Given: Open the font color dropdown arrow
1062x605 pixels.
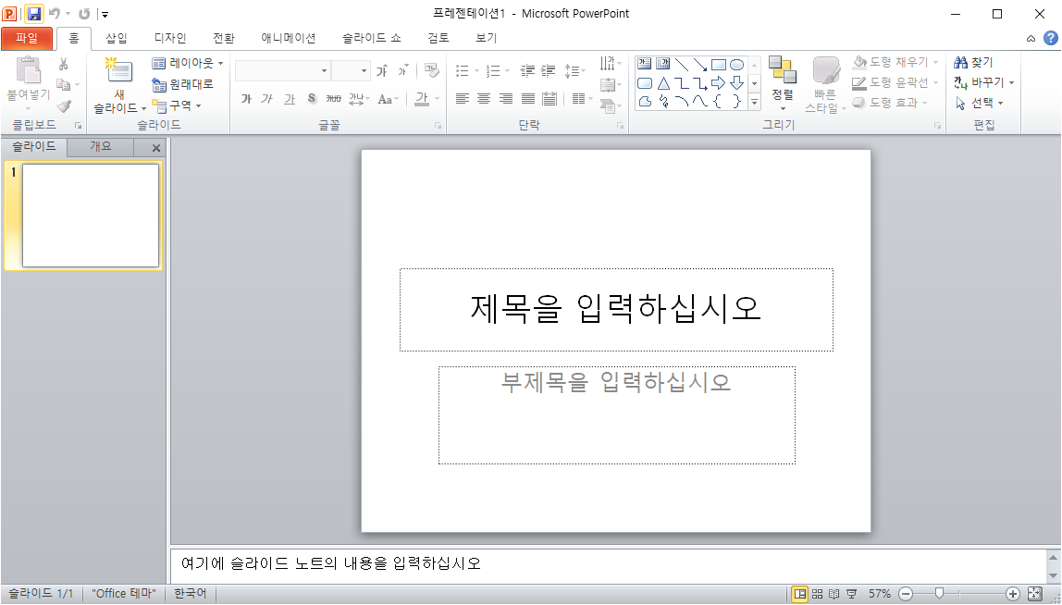Looking at the screenshot, I should point(437,99).
